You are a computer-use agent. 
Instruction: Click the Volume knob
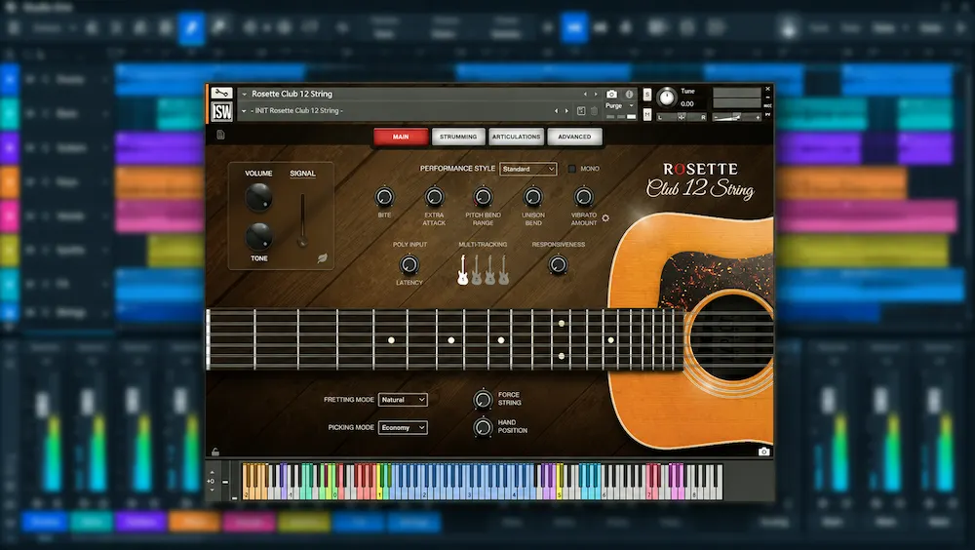[x=258, y=197]
